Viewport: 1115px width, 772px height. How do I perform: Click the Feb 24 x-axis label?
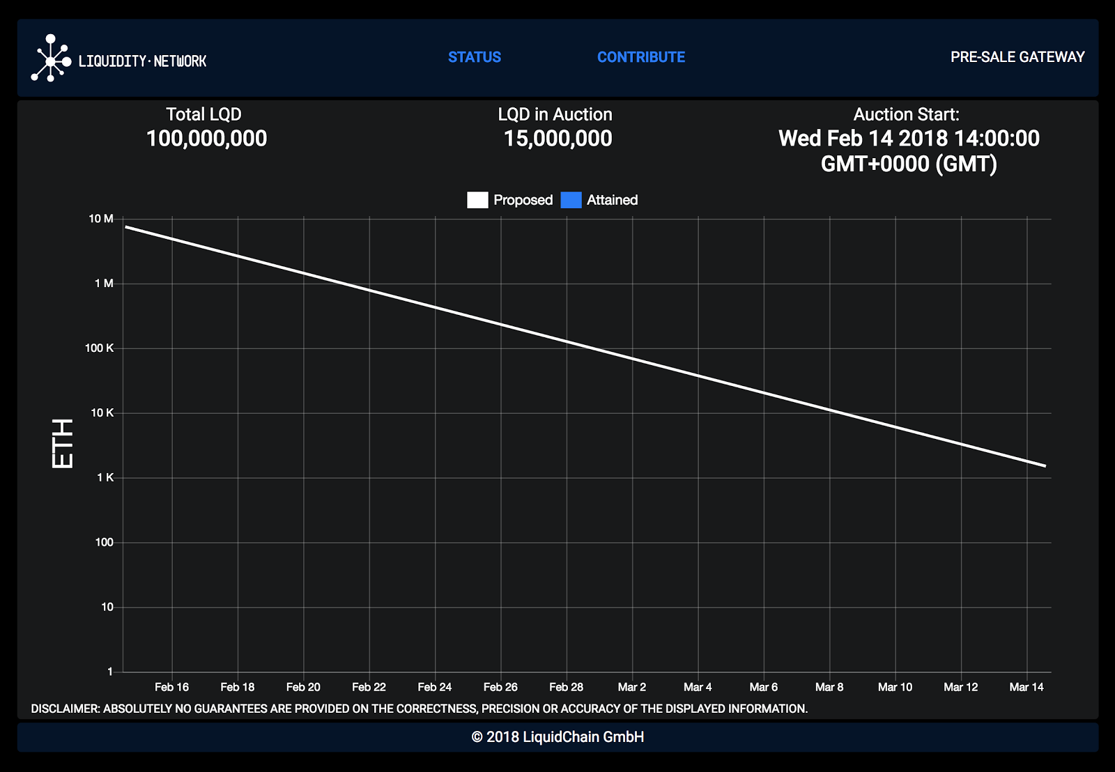(x=435, y=687)
